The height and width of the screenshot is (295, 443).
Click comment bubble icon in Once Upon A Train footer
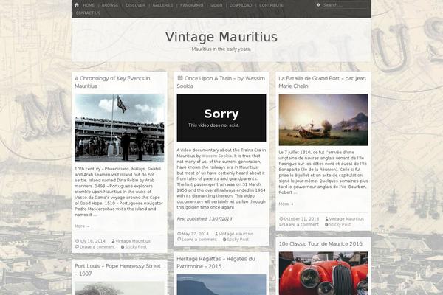pyautogui.click(x=179, y=240)
